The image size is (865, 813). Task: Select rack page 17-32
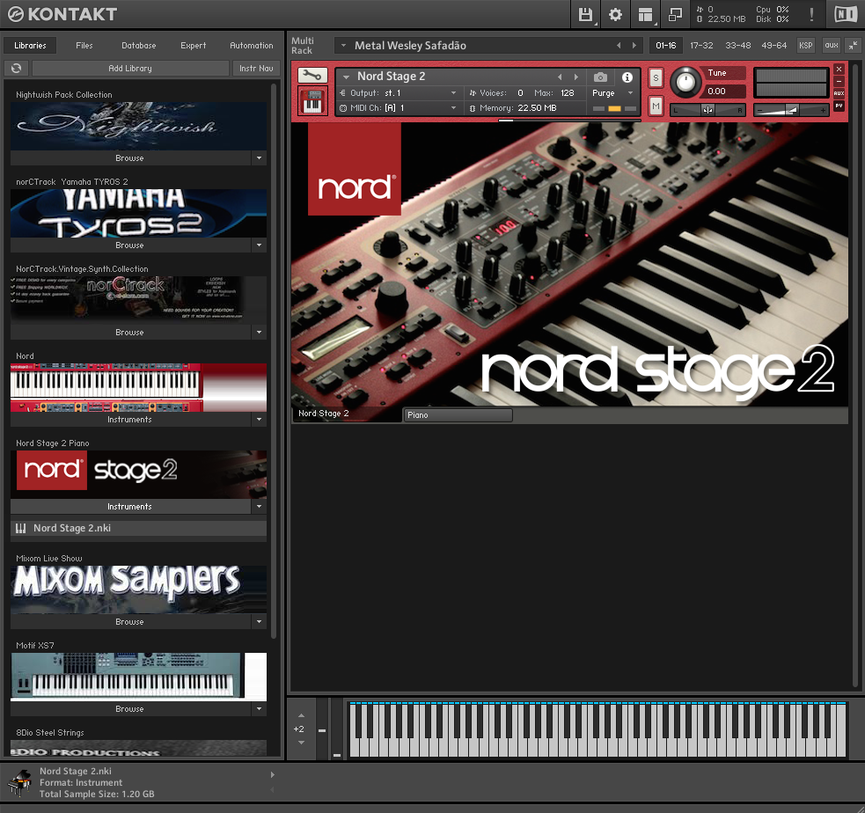(x=701, y=45)
